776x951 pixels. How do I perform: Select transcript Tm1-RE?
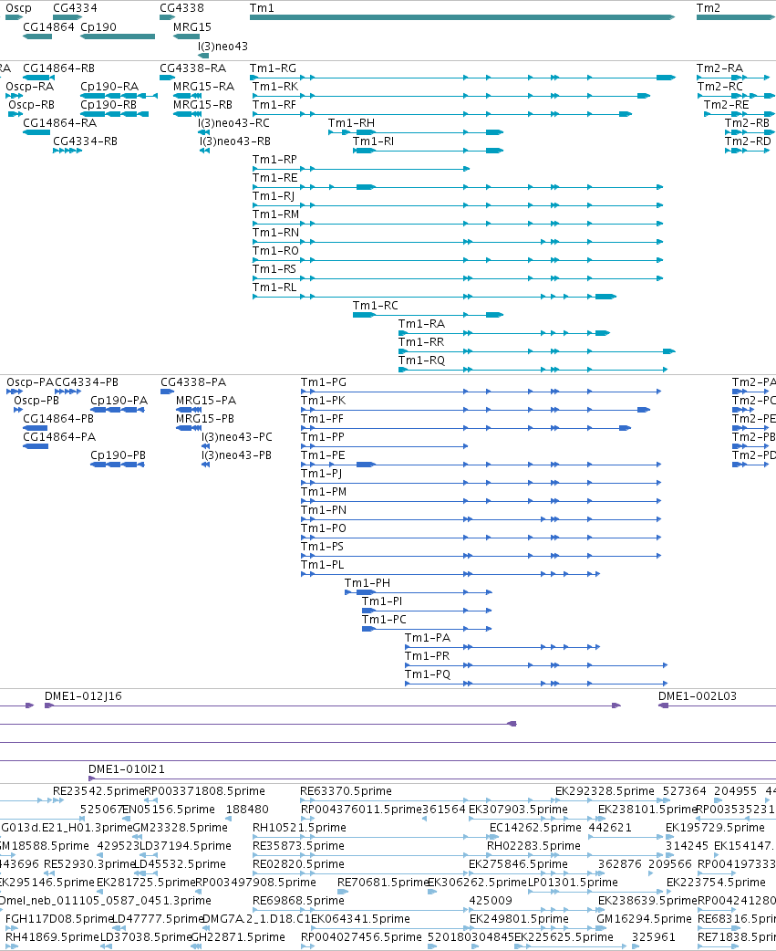click(x=458, y=187)
